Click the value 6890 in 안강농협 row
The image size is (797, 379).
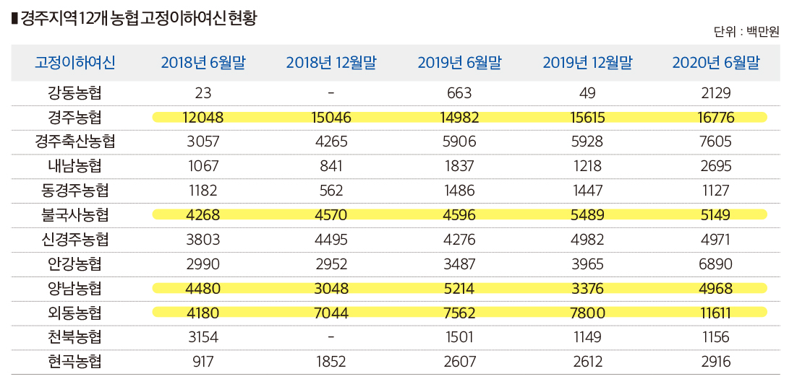716,264
